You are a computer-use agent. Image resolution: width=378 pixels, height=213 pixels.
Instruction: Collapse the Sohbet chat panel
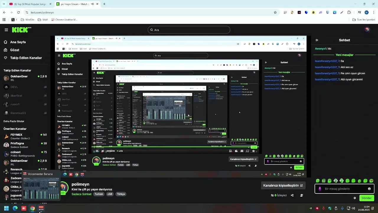tap(317, 40)
